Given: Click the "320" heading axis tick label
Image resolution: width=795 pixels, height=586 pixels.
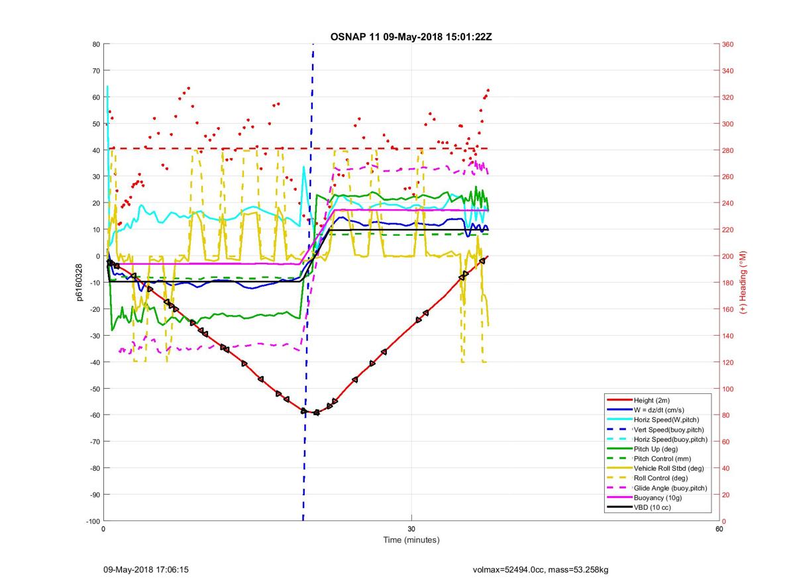Looking at the screenshot, I should (x=727, y=97).
